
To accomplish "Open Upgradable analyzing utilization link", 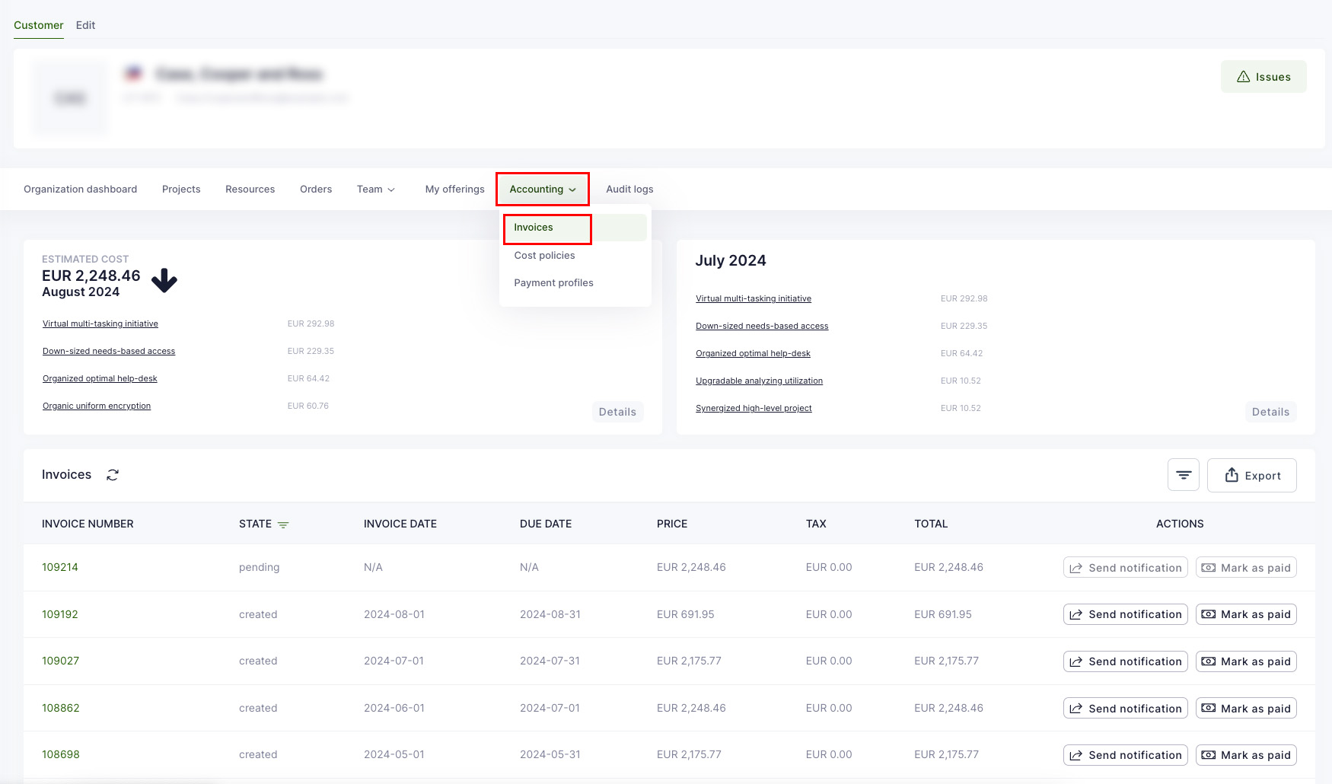I will click(x=758, y=381).
